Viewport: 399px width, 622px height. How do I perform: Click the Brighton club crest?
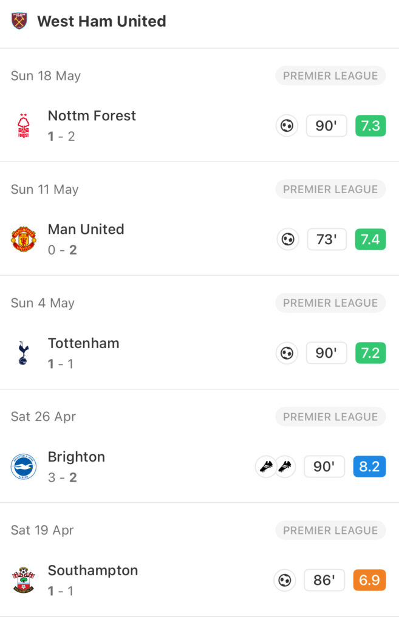tap(24, 466)
